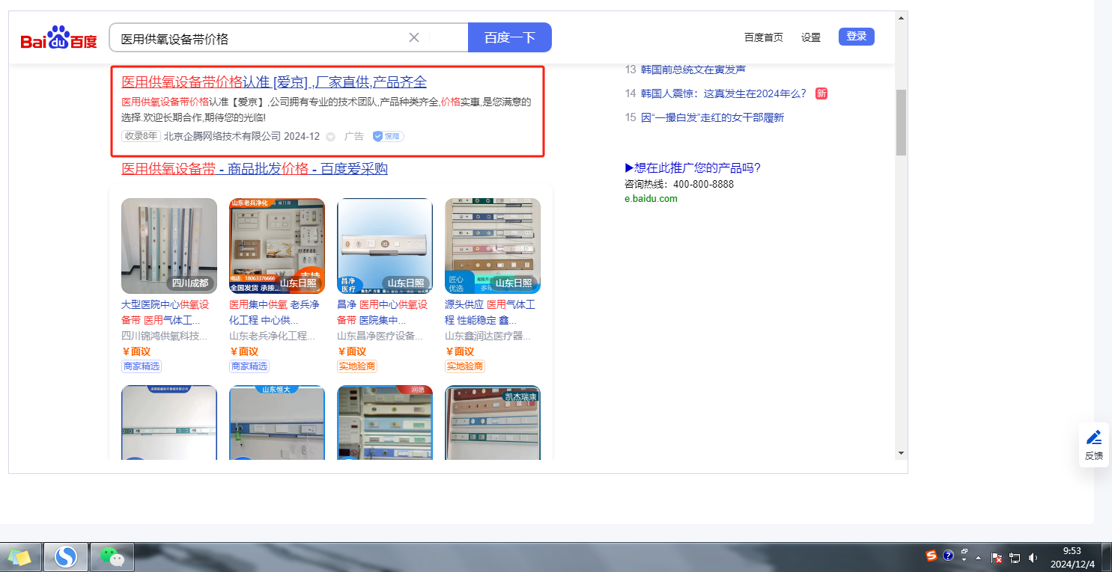
Task: Click the vertical scrollbar thumb
Action: tap(901, 123)
